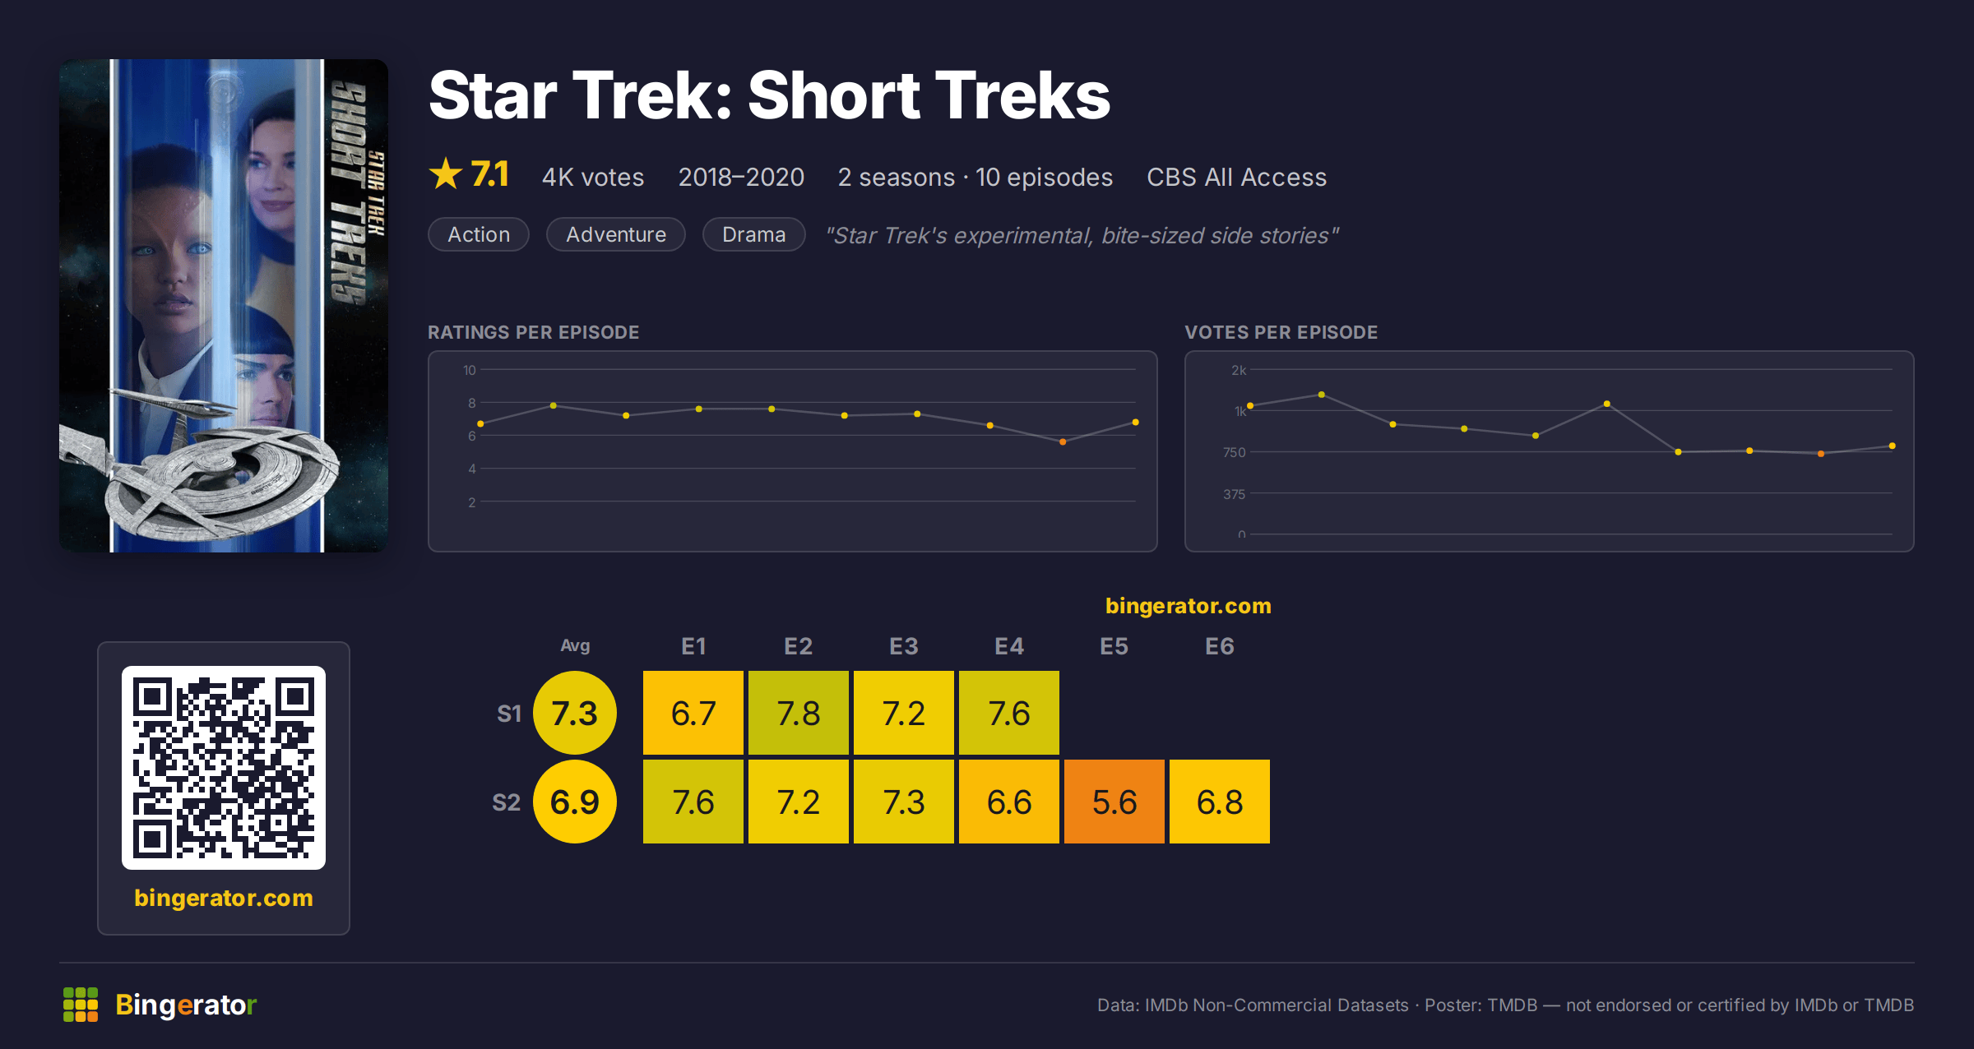Click the Bingerator brand name in footer
The image size is (1974, 1049).
click(186, 1005)
